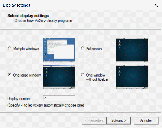Close the Display settings dialog
The width and height of the screenshot is (162, 128).
point(156,5)
